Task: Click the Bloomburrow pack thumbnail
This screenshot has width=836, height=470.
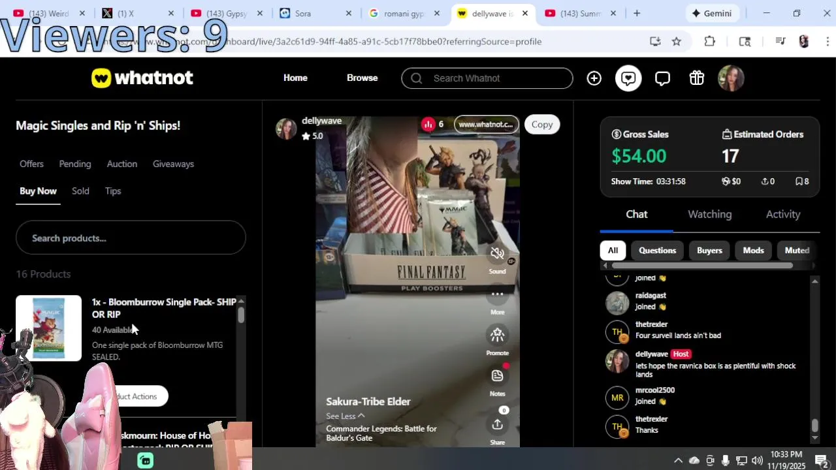Action: tap(49, 328)
